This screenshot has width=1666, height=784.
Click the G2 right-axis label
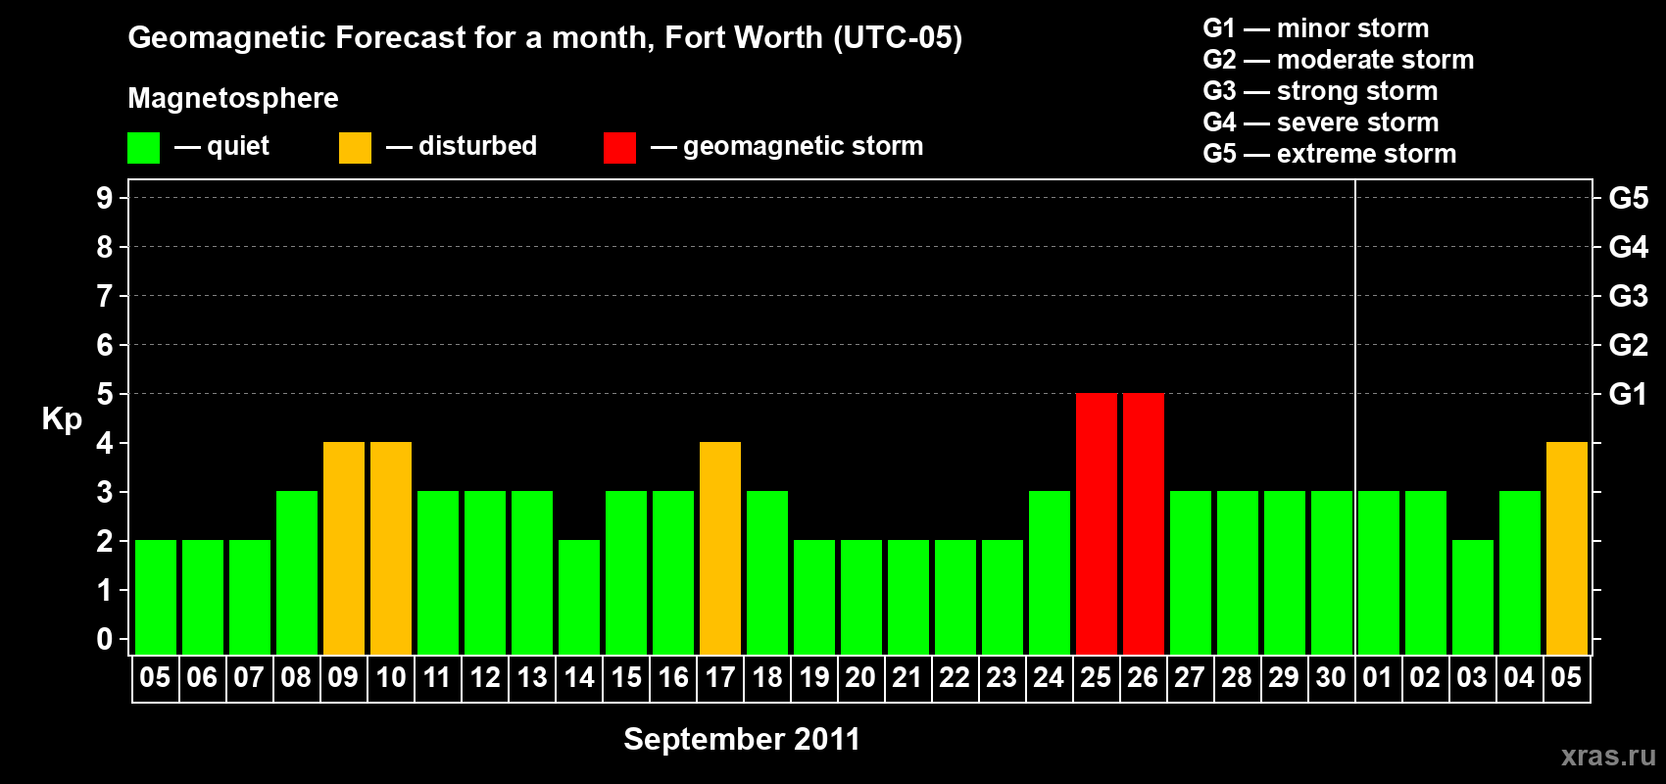(x=1628, y=345)
